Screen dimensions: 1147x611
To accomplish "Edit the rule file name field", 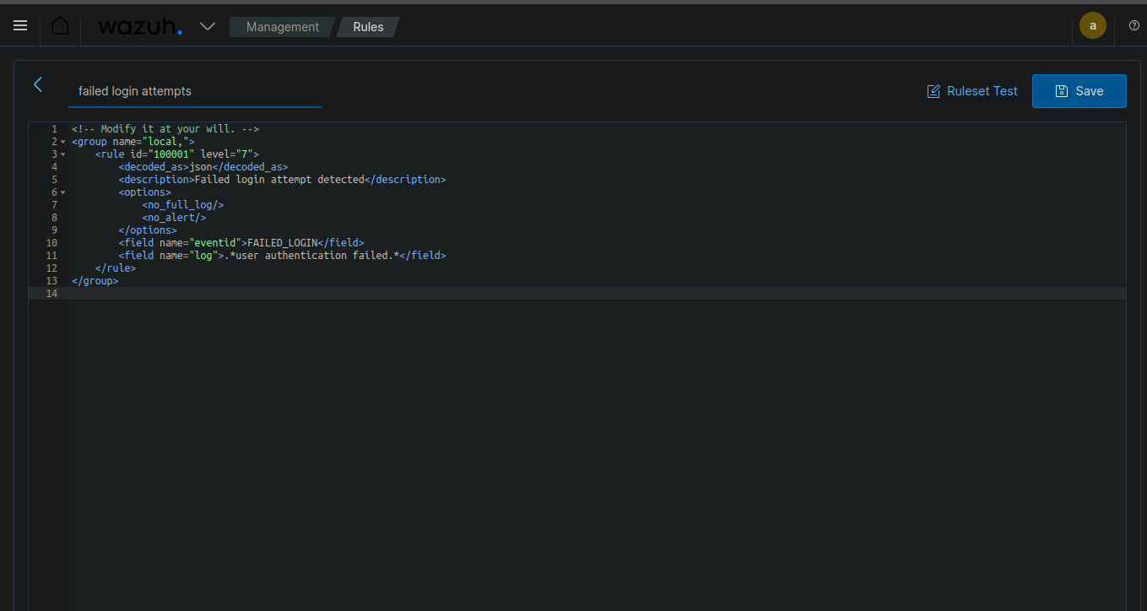I will point(195,91).
